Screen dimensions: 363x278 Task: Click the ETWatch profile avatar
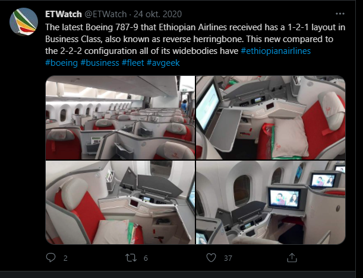click(24, 22)
